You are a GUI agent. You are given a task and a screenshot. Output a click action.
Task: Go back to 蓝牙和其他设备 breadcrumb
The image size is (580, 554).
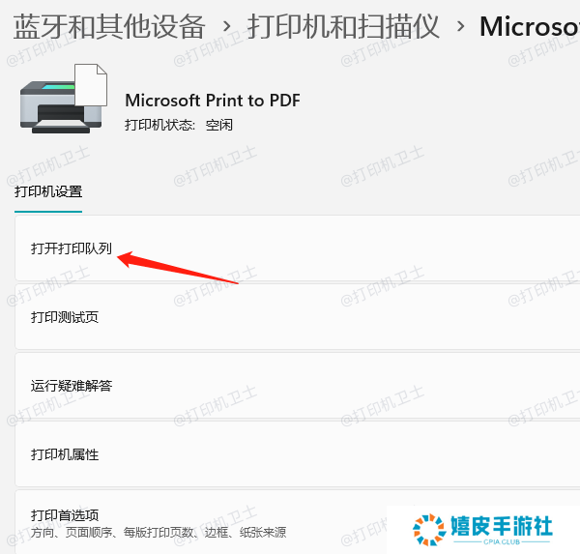[109, 27]
